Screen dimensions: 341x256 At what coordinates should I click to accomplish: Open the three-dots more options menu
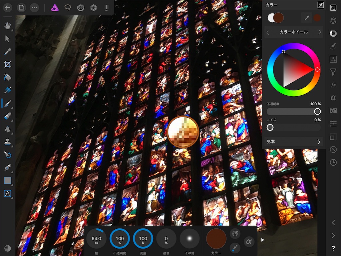(34, 8)
